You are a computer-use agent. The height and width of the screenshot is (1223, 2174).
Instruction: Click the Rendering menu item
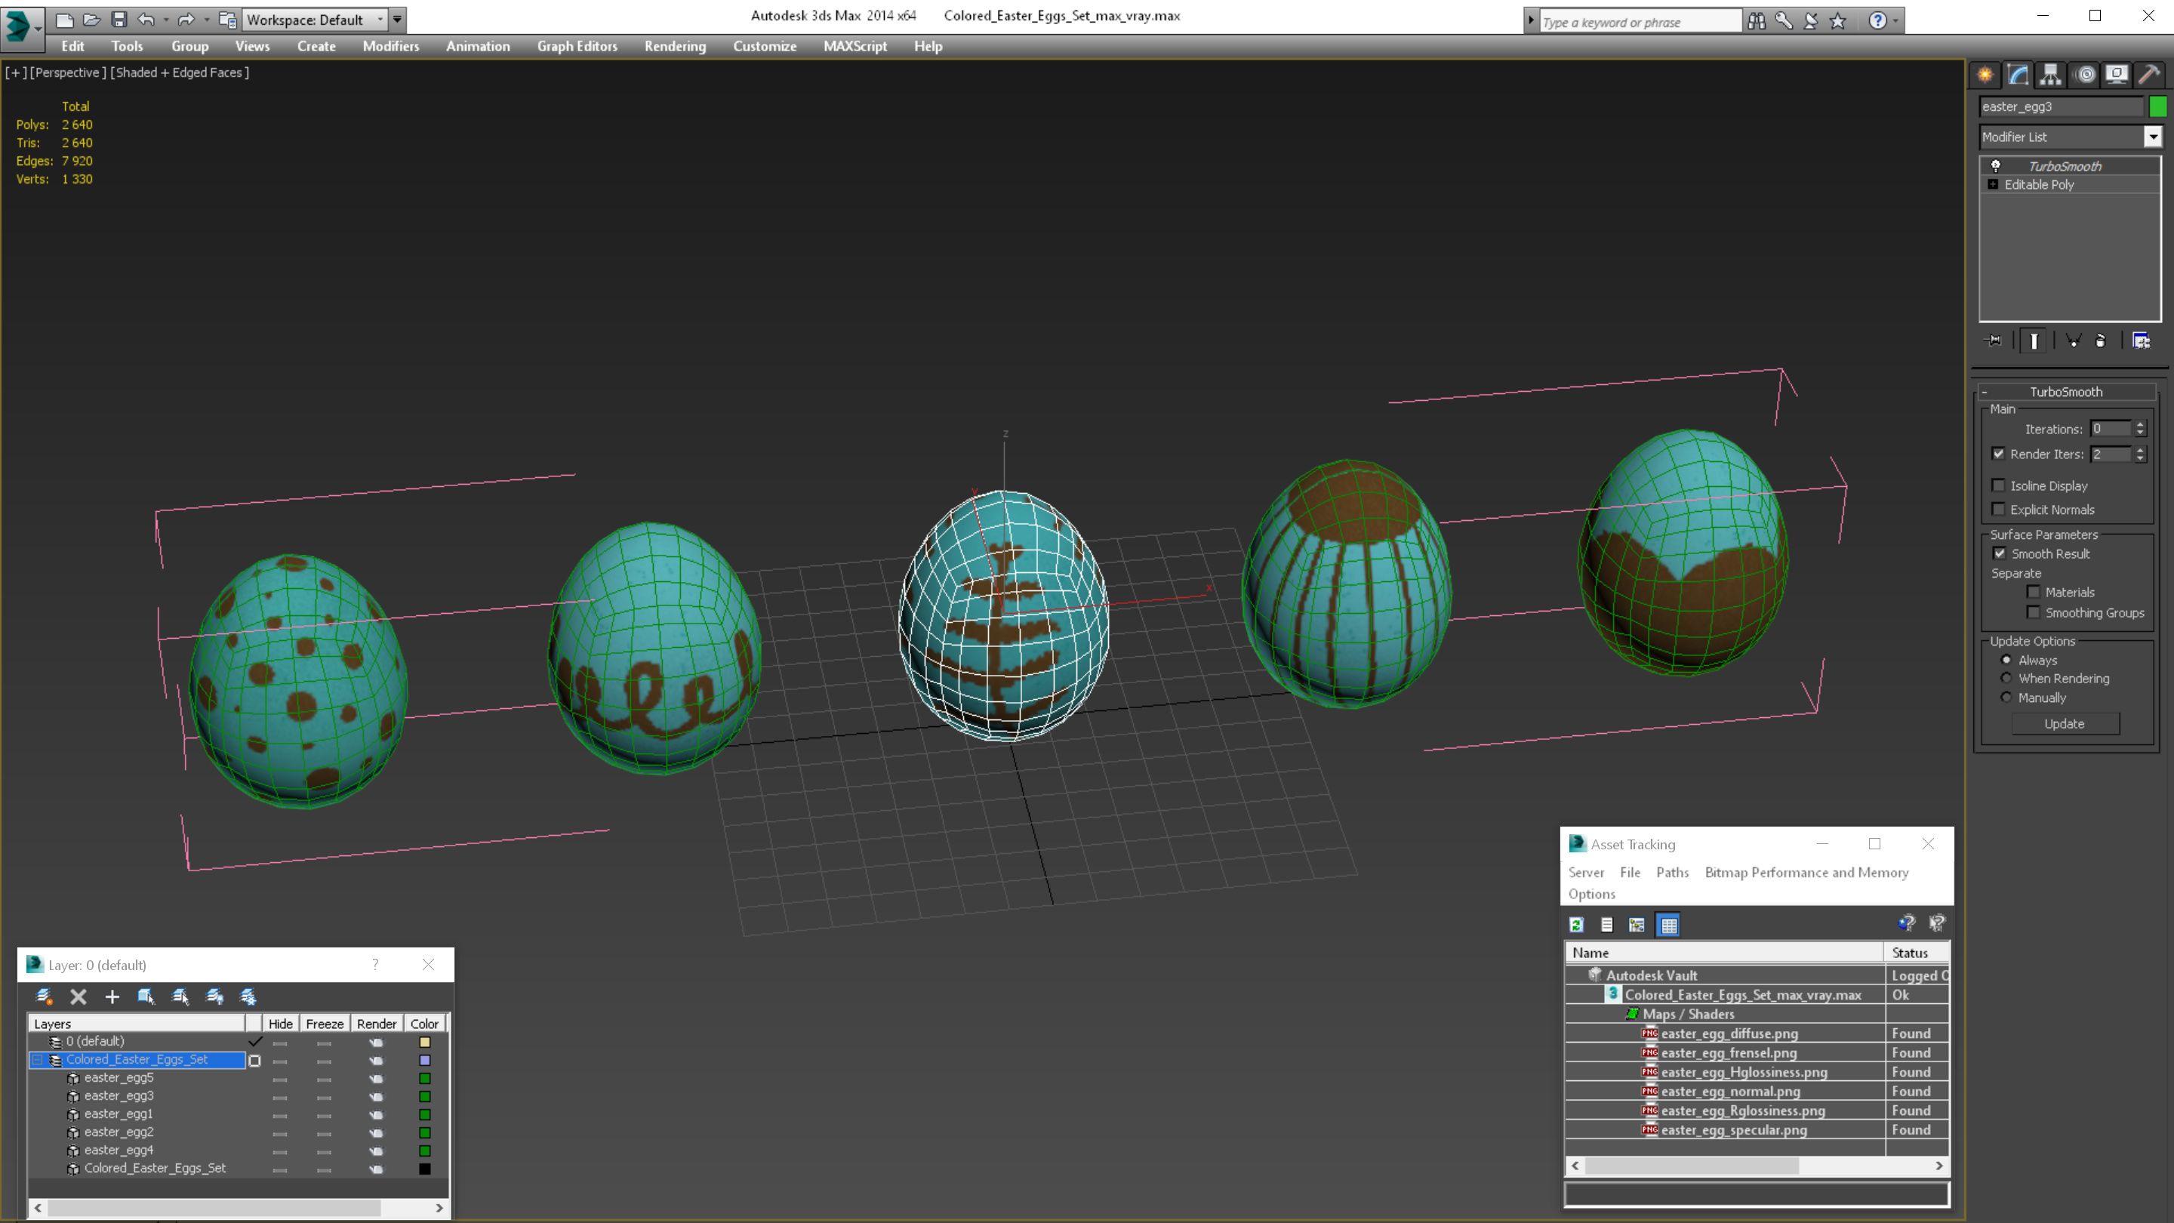pos(675,45)
